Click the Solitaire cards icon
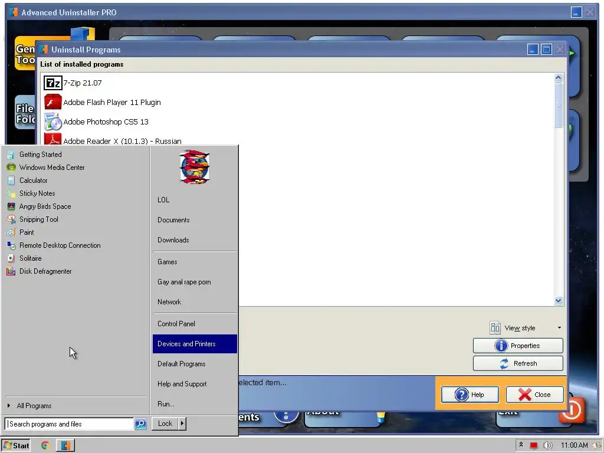604x453 pixels. pos(11,258)
